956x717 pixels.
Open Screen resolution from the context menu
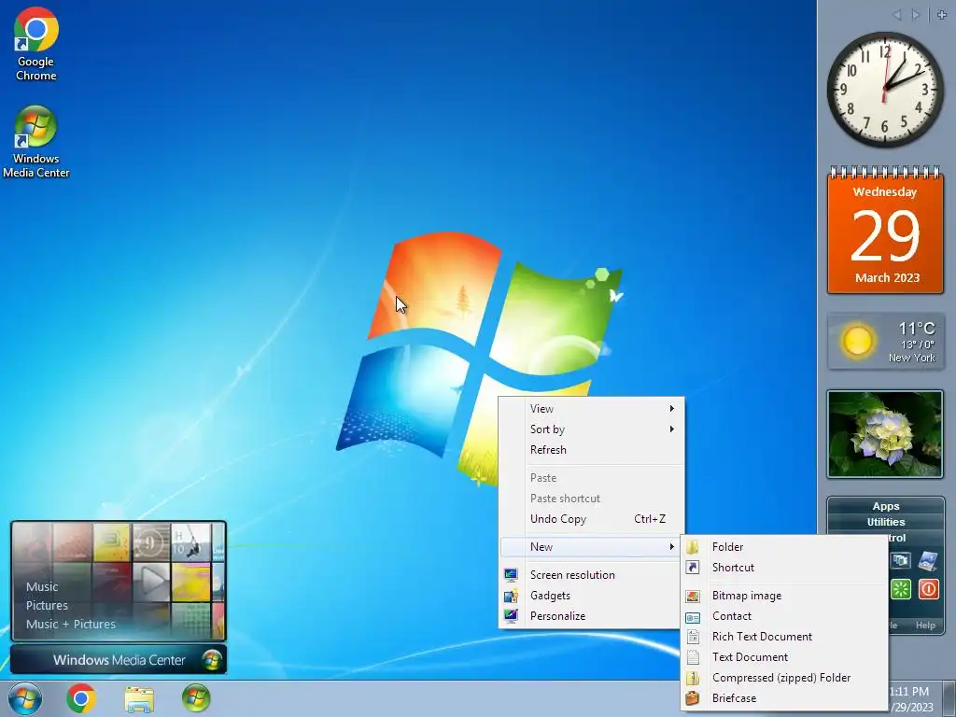591,575
